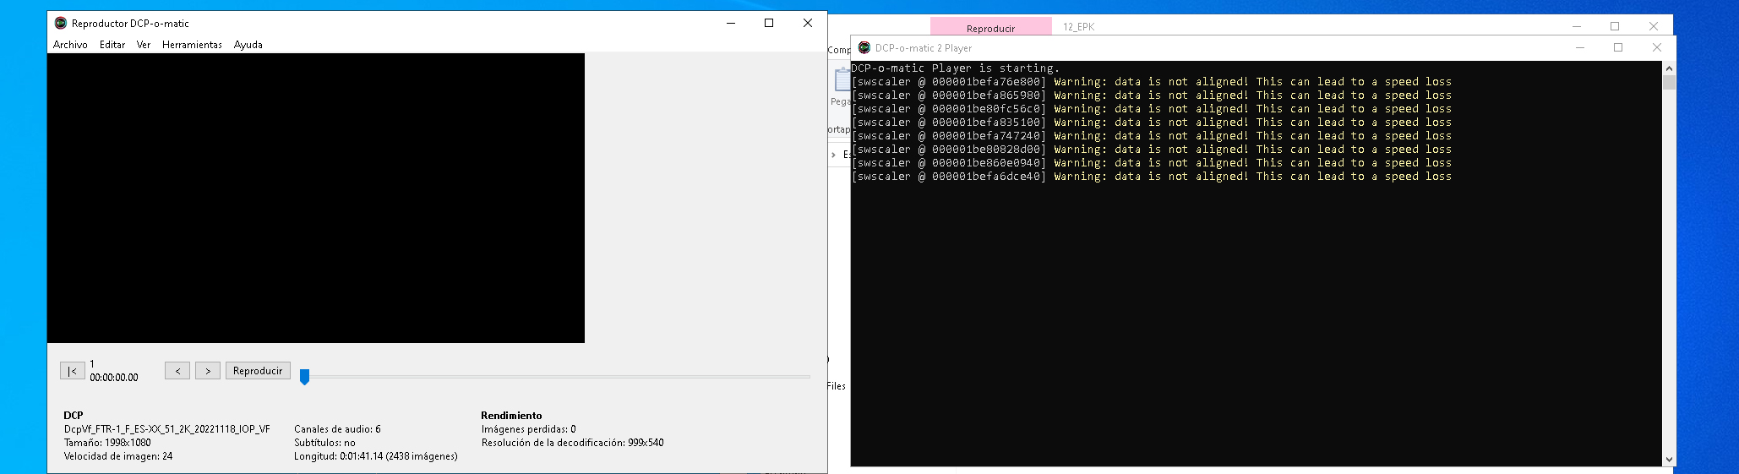This screenshot has height=474, width=1739.
Task: Maximize the Reproductor DCP-o-matic window
Action: (769, 24)
